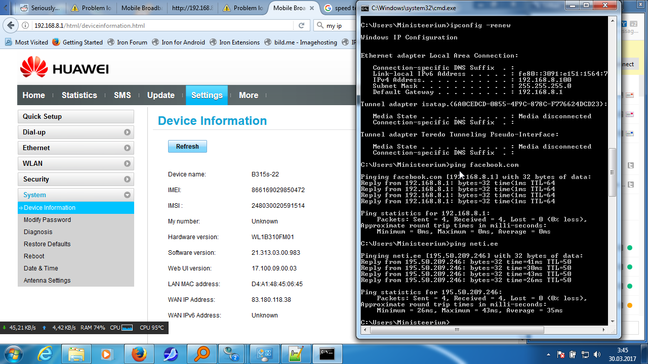This screenshot has width=648, height=364.
Task: Close the active Mobile Broadband tab
Action: click(x=313, y=8)
